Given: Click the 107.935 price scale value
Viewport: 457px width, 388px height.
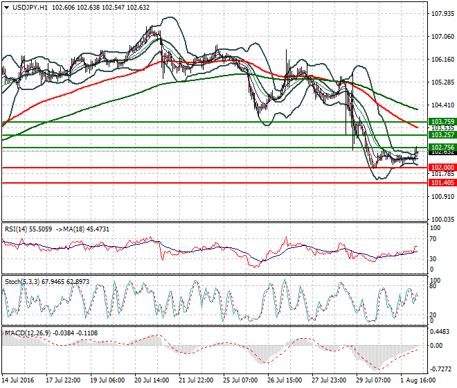Looking at the screenshot, I should [442, 13].
